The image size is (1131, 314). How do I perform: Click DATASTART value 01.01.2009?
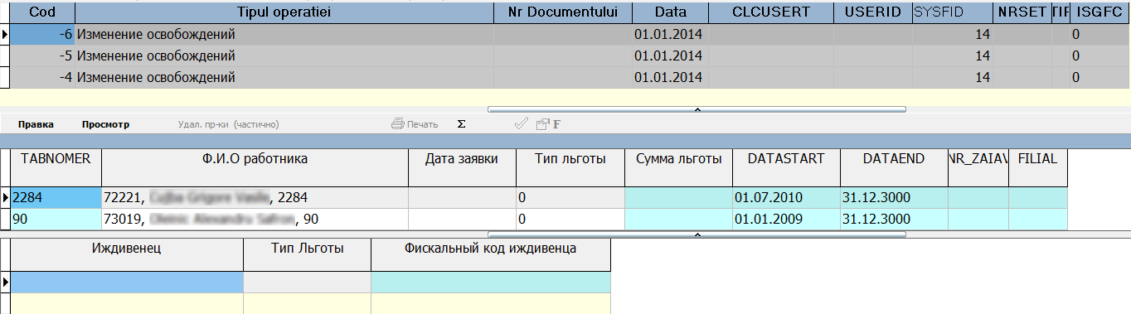pyautogui.click(x=786, y=220)
